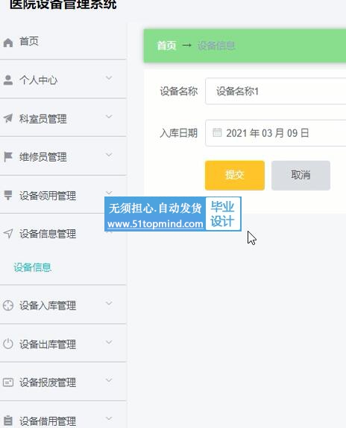
Task: Click the power icon for 设备出库管理
Action: click(8, 344)
